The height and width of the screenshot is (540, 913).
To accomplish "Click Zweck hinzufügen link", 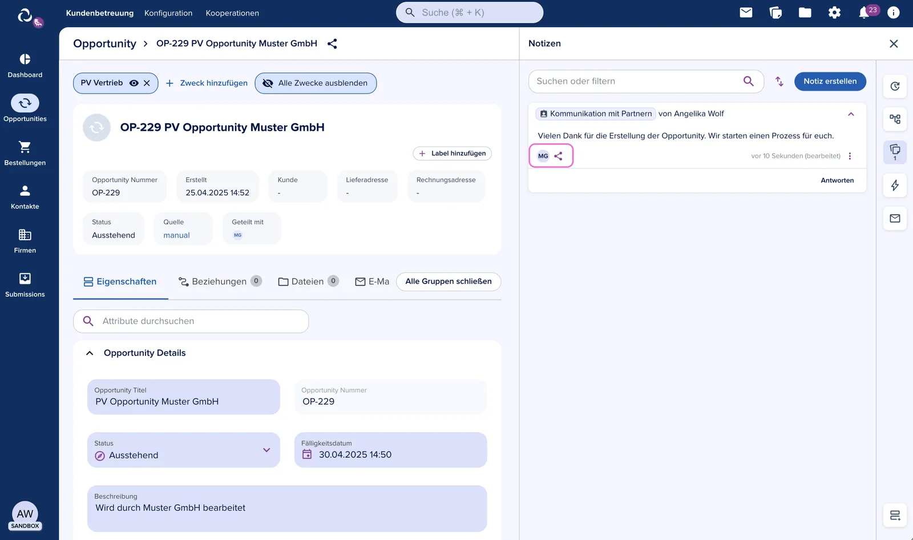I will 207,83.
